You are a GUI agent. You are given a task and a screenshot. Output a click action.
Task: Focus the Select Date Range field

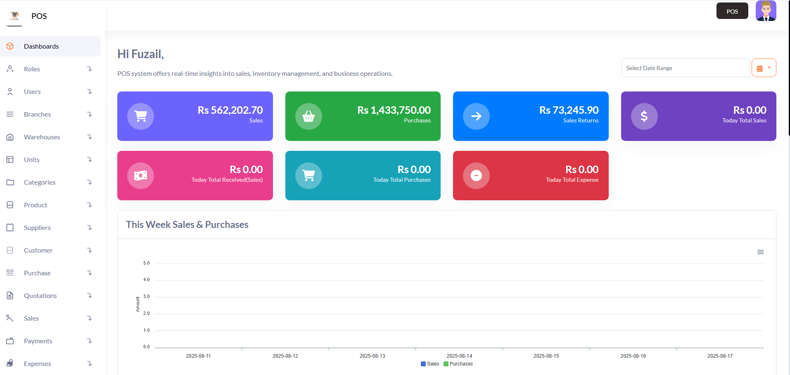click(685, 68)
